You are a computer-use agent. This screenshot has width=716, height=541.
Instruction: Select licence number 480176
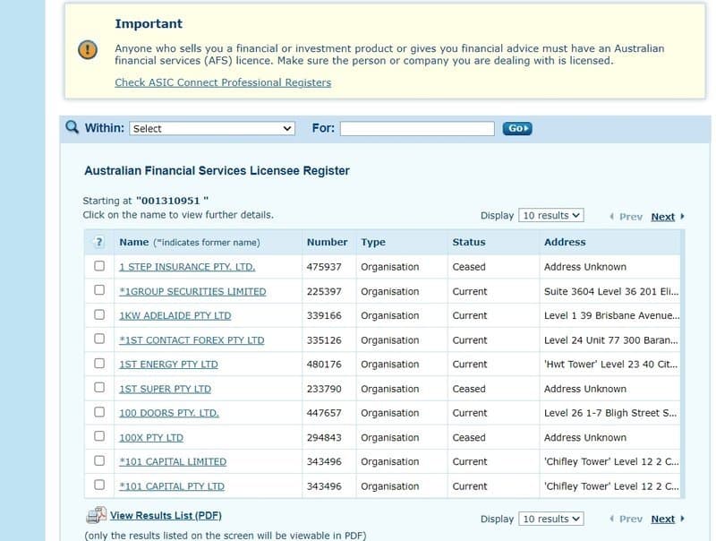coord(324,365)
